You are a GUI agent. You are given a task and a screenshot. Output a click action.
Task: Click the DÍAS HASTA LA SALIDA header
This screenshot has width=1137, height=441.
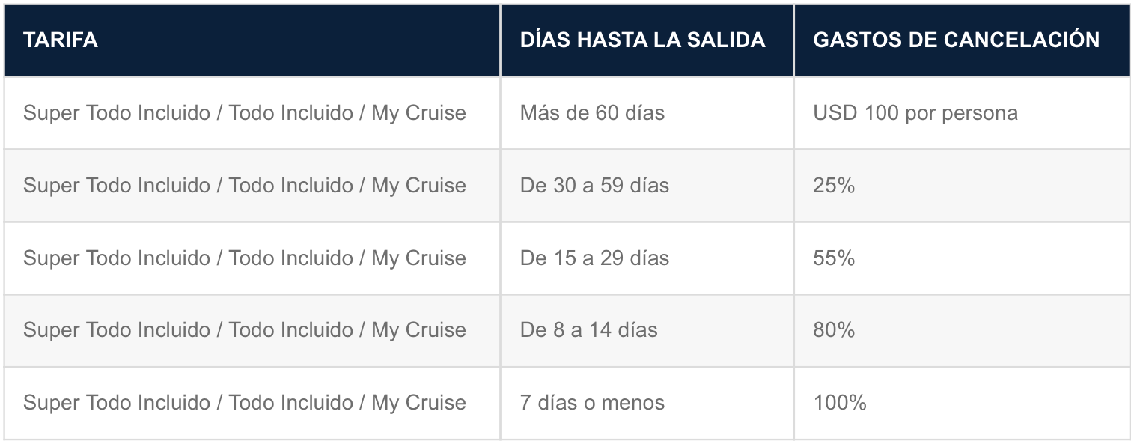647,40
